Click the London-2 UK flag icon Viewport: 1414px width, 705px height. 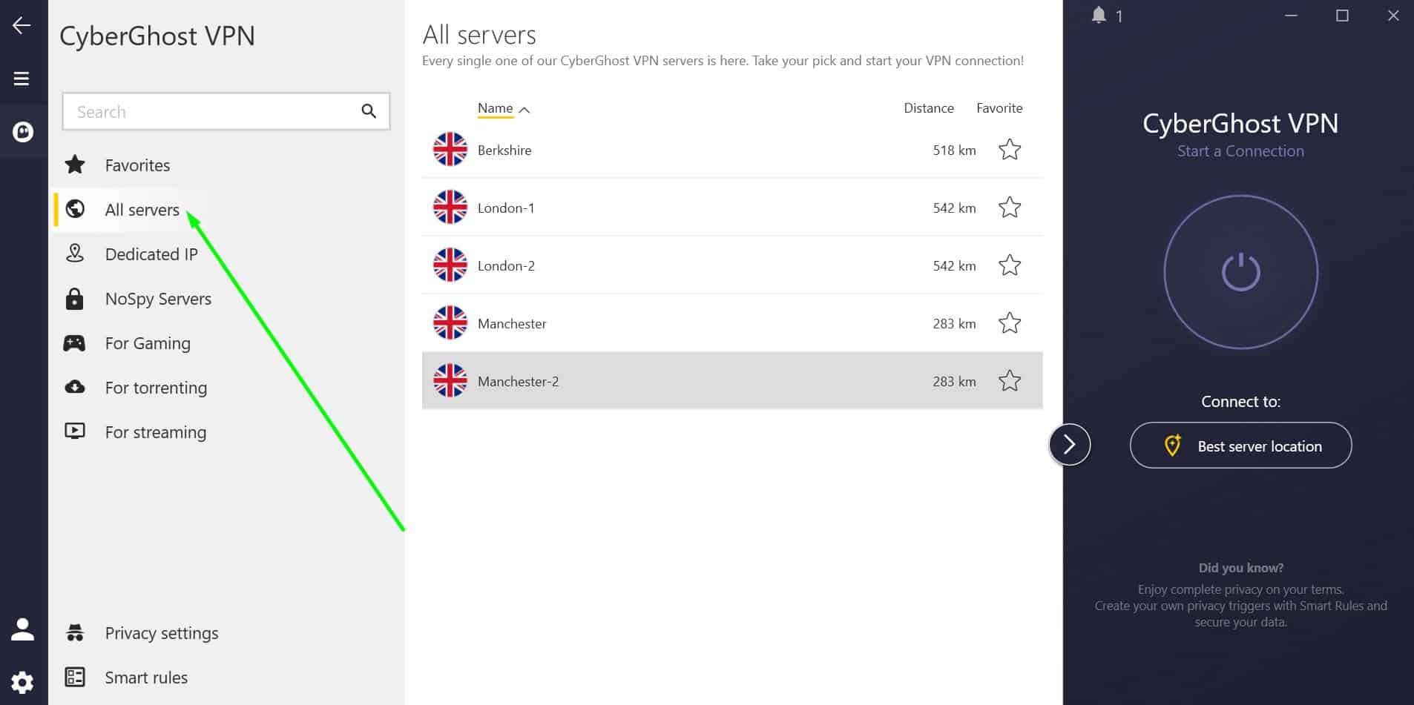tap(450, 265)
